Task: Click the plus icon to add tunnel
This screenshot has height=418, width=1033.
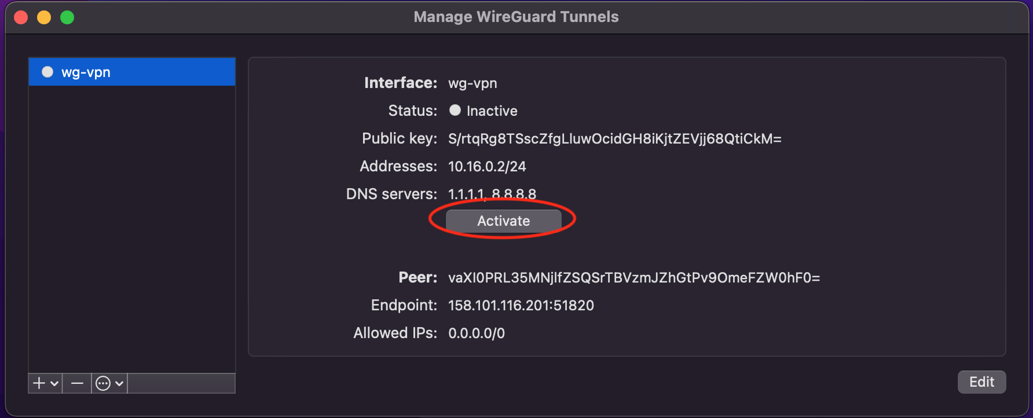Action: [x=39, y=383]
